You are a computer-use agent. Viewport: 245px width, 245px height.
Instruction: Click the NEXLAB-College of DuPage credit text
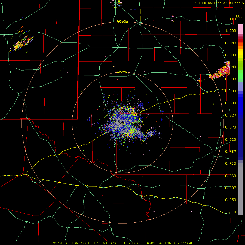point(217,3)
